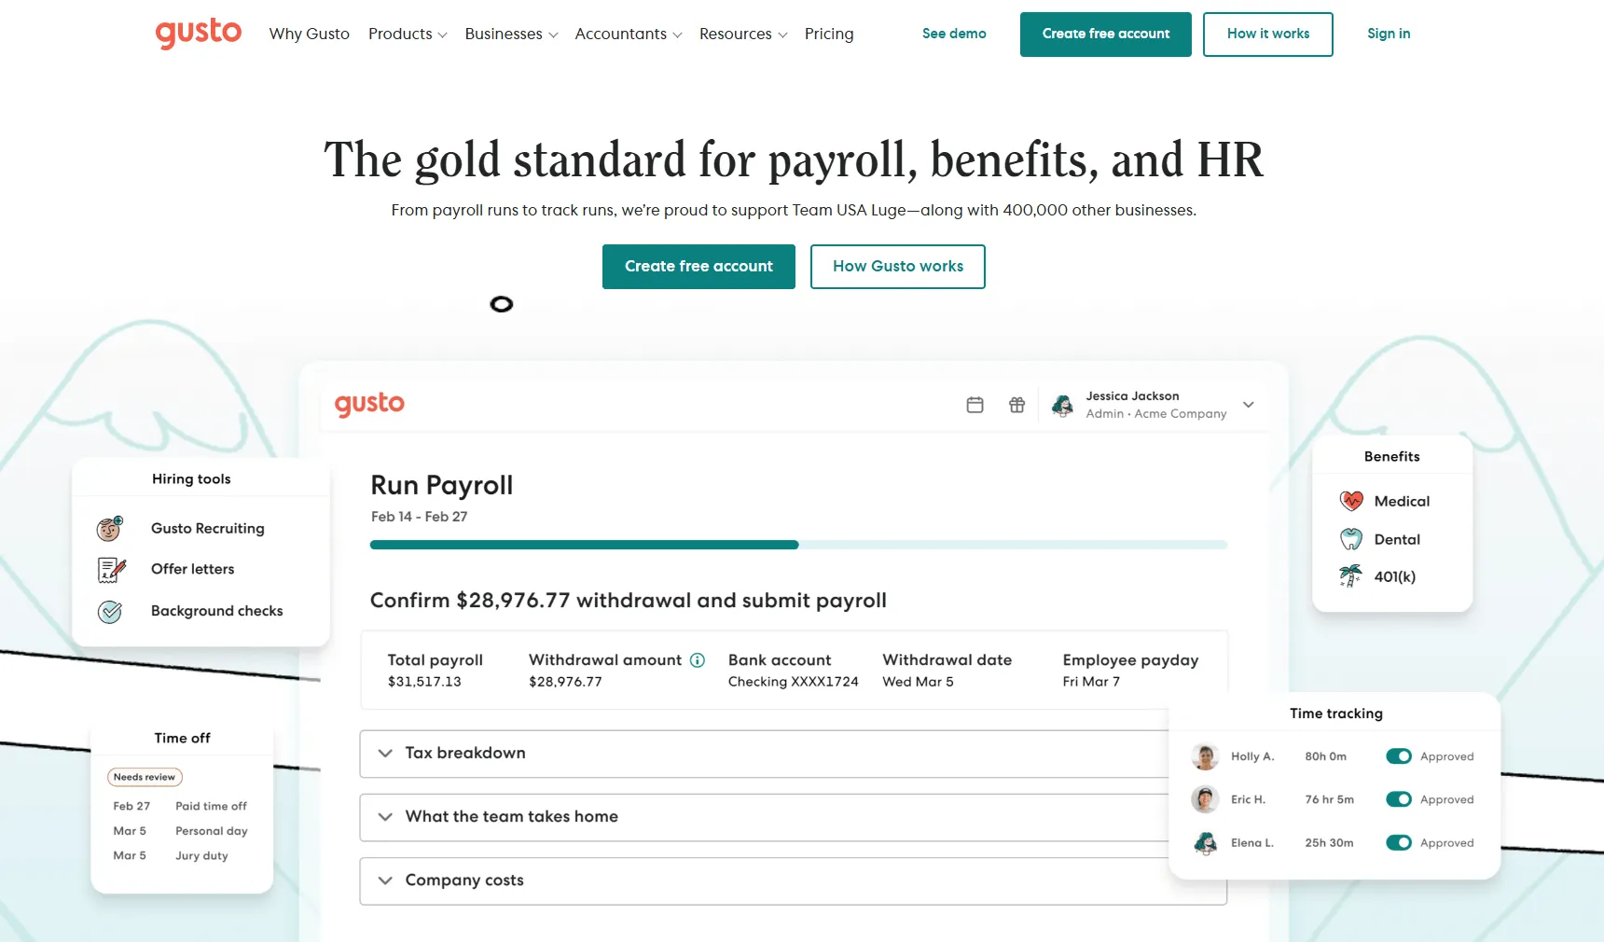Toggle Holly A. approved switch
This screenshot has height=942, width=1604.
tap(1398, 756)
